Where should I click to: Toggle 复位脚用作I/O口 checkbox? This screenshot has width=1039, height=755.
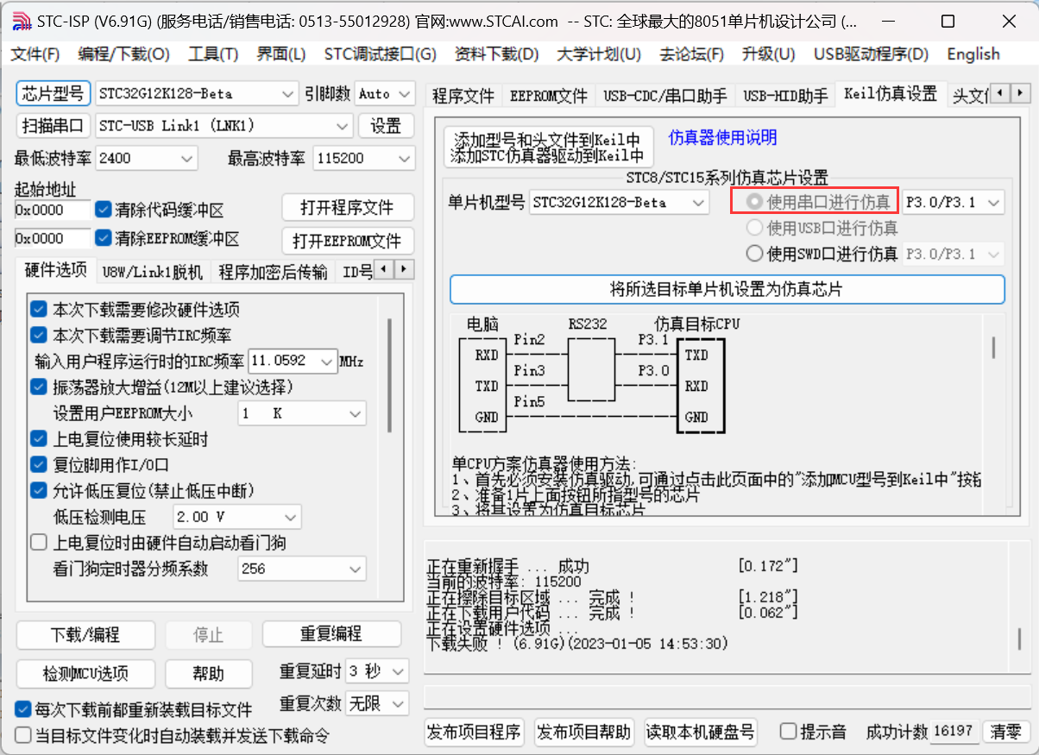click(x=39, y=465)
